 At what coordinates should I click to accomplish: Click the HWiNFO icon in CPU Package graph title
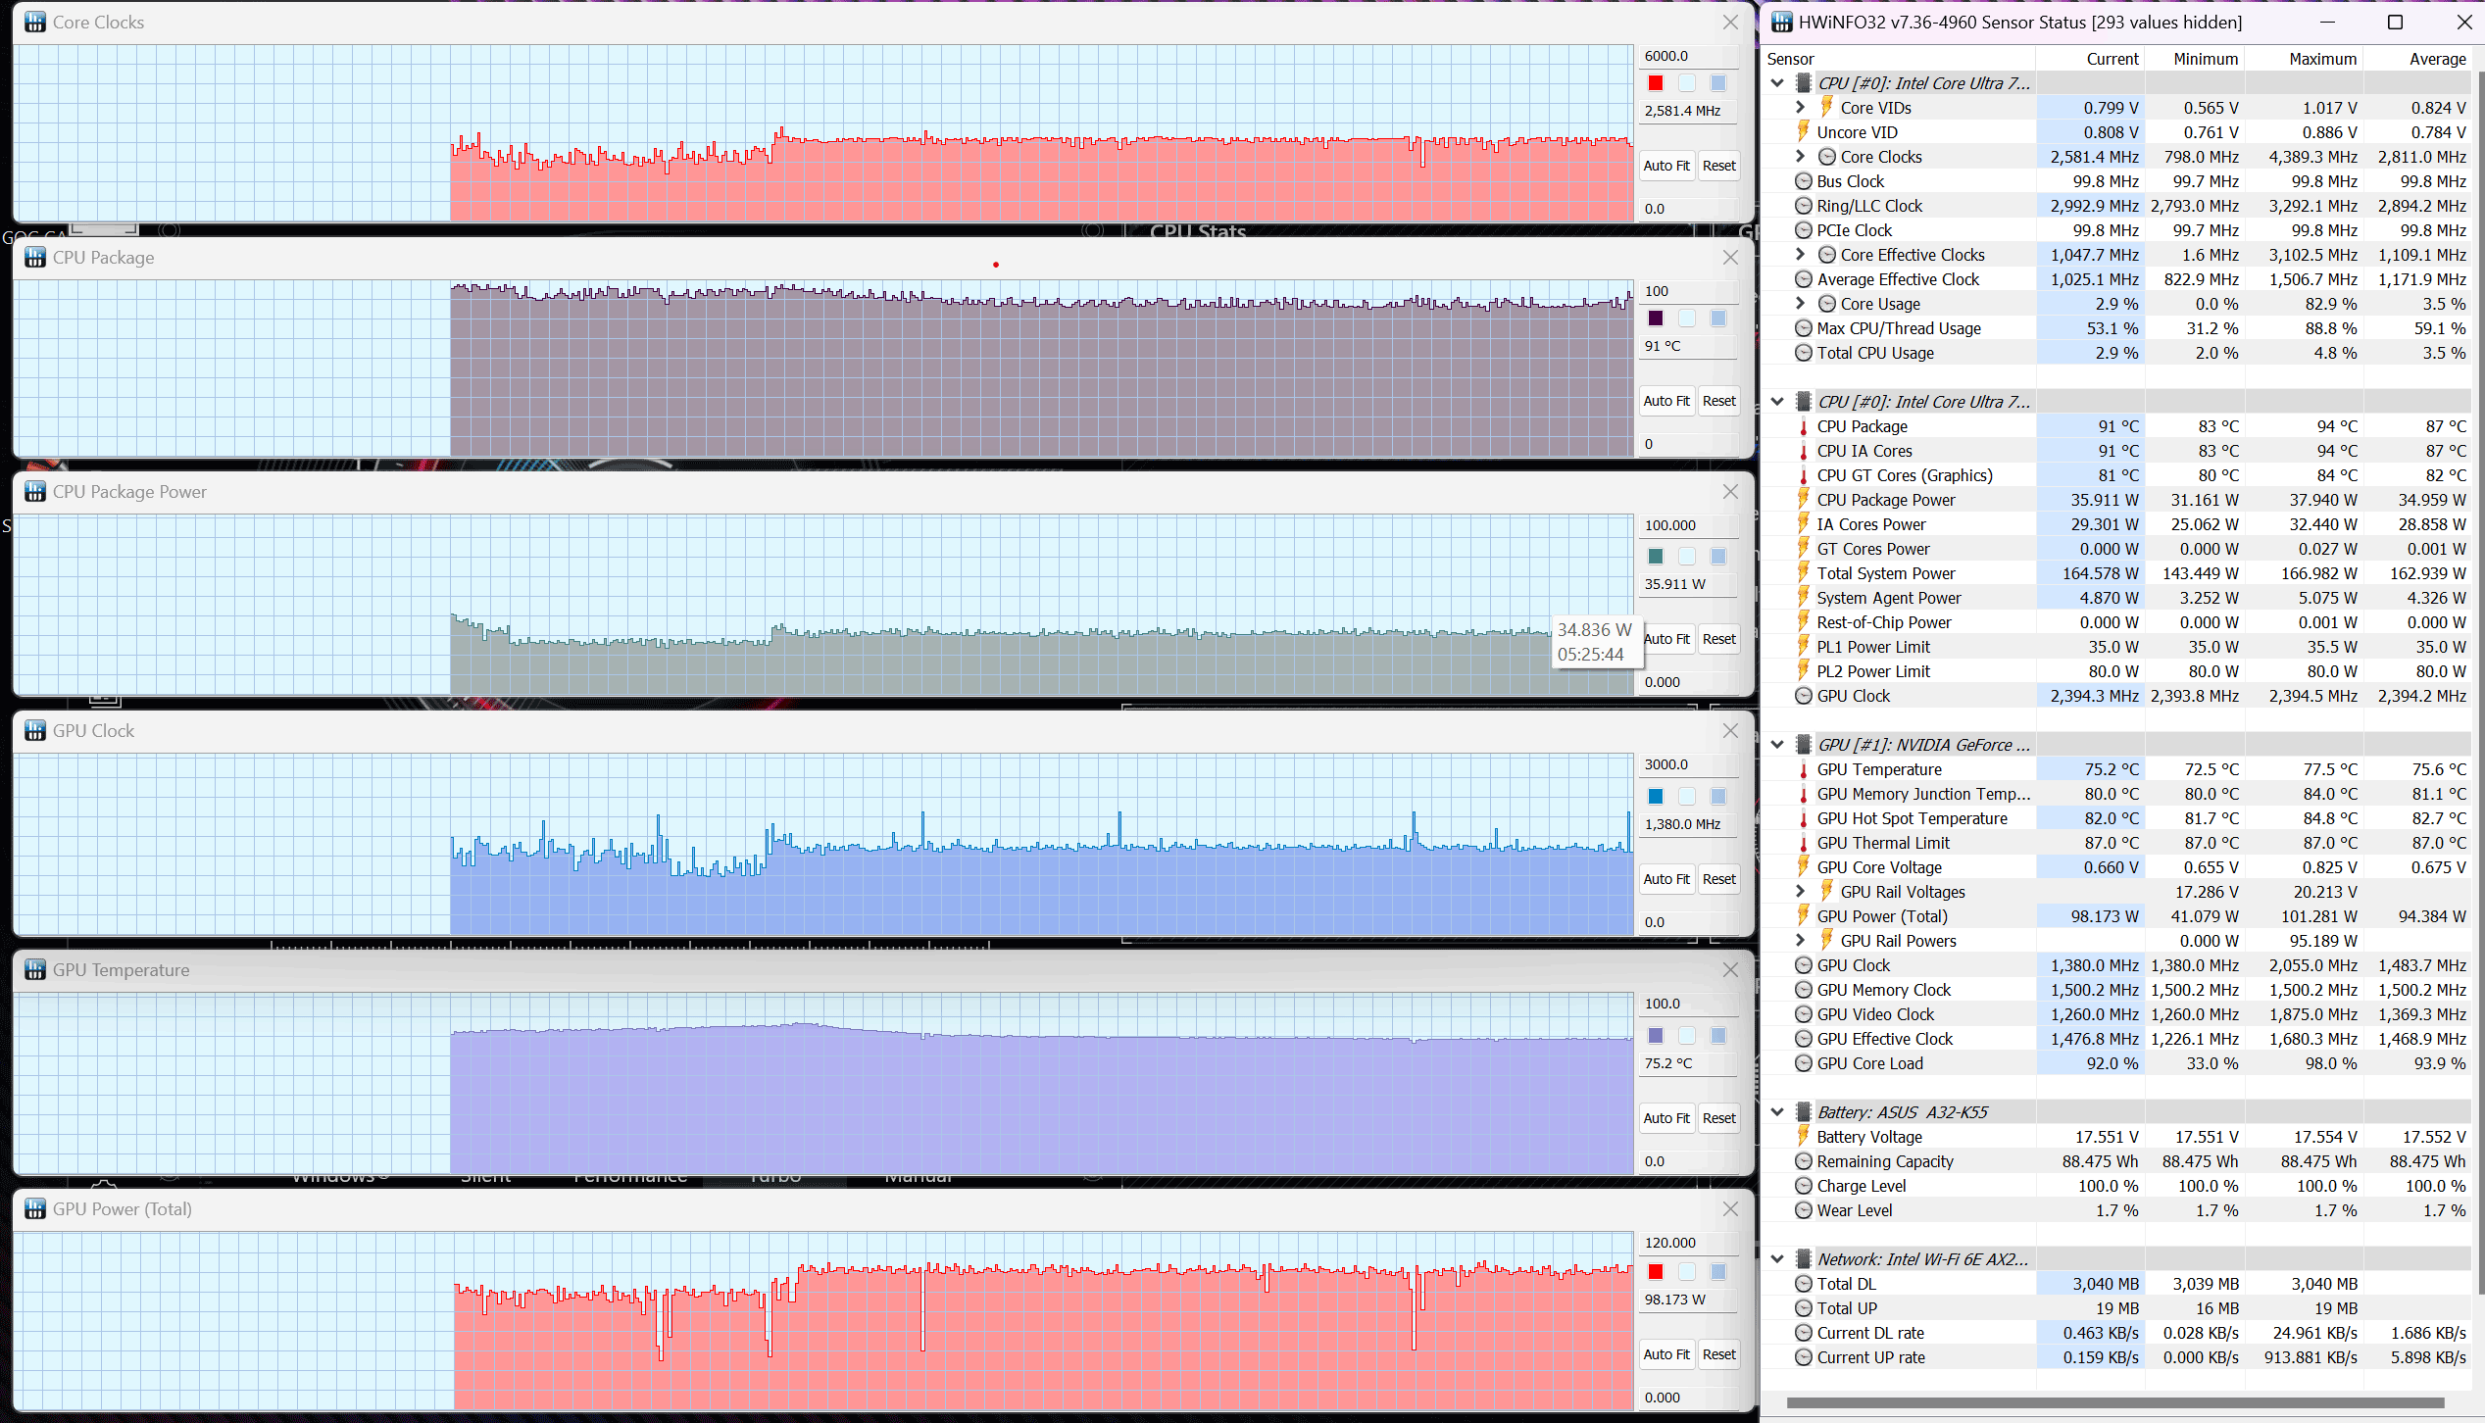click(x=35, y=257)
